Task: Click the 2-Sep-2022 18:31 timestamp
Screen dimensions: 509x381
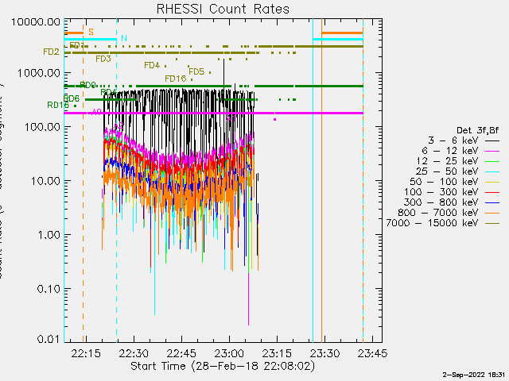Action: tap(473, 375)
